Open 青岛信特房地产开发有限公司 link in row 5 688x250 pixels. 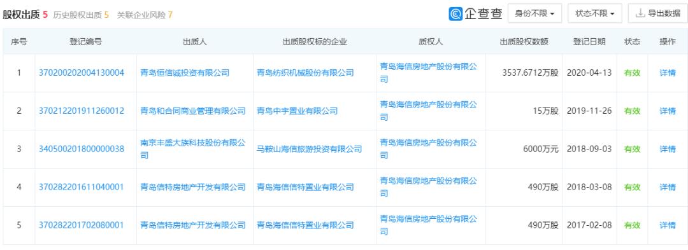coord(193,225)
